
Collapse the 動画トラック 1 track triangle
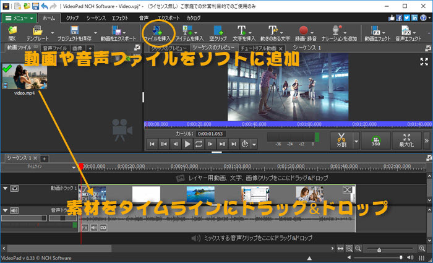[5, 188]
